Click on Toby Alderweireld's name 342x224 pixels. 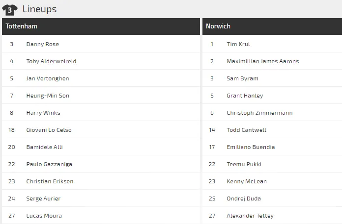pos(51,61)
